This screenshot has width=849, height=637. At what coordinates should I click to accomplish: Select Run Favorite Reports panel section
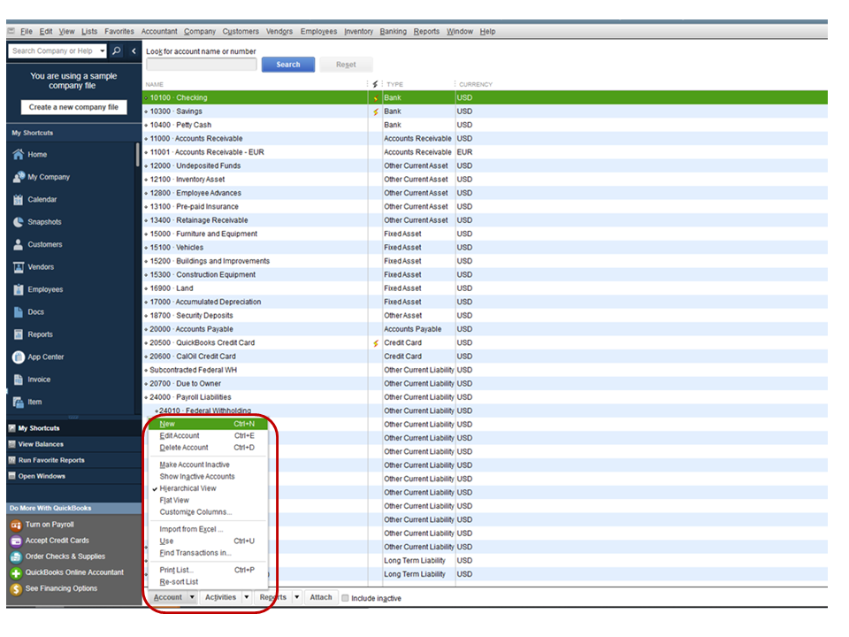click(x=73, y=460)
